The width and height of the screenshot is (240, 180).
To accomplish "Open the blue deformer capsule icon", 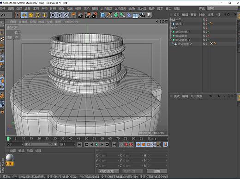I will [x=129, y=15].
